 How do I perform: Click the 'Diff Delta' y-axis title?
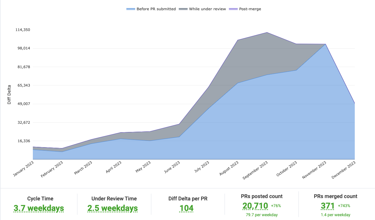[9, 94]
